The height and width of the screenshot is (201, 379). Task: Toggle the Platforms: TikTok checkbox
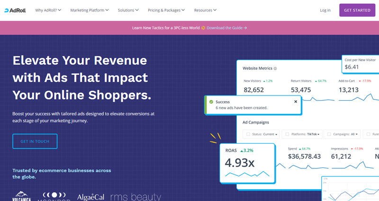pyautogui.click(x=287, y=134)
